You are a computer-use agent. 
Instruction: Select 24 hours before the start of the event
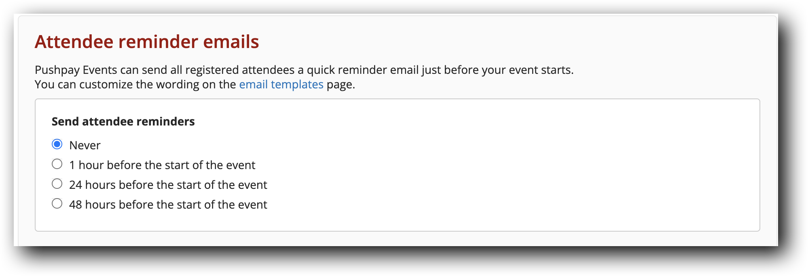coord(57,184)
